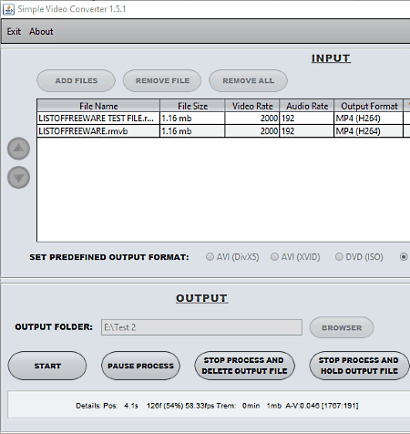This screenshot has height=434, width=410.
Task: Click the move-up arrow icon
Action: (x=18, y=149)
